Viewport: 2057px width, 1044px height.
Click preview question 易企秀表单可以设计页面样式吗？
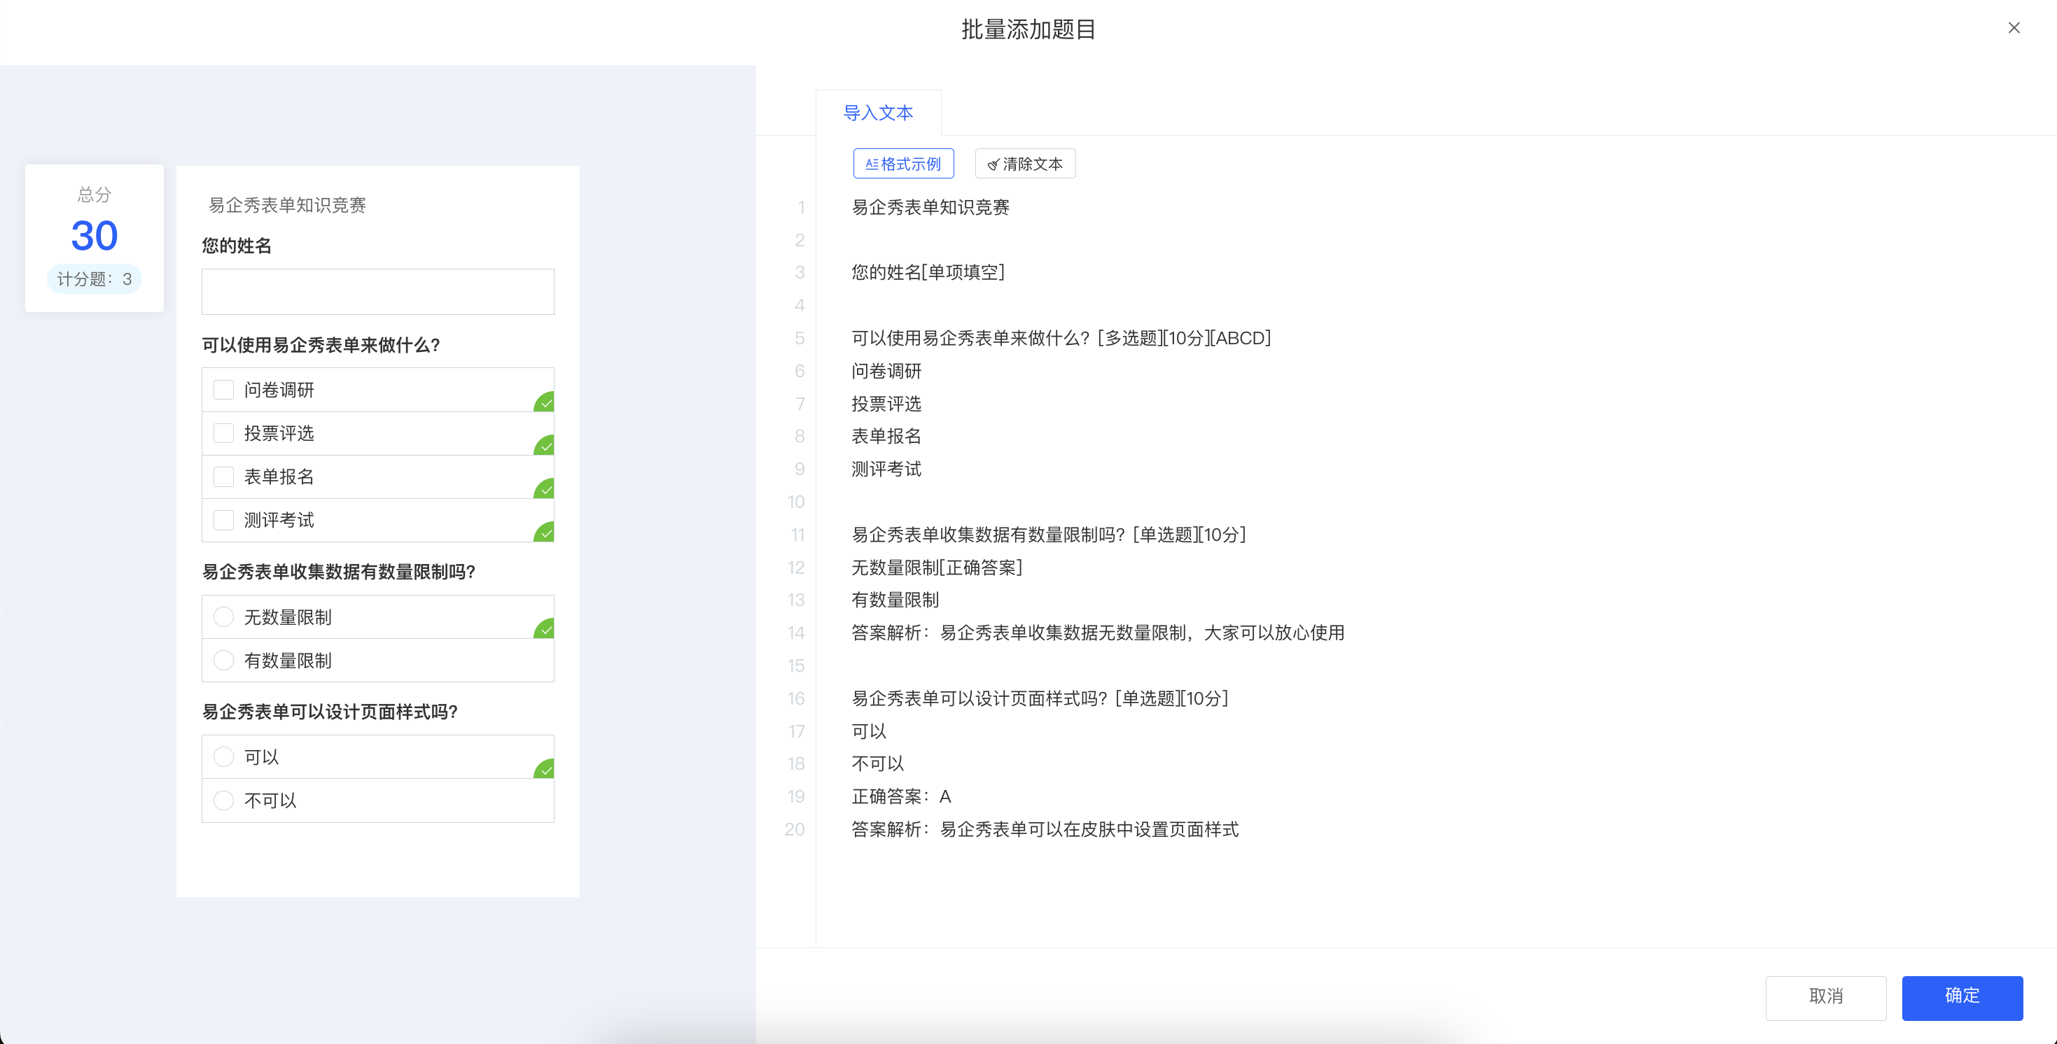(330, 712)
